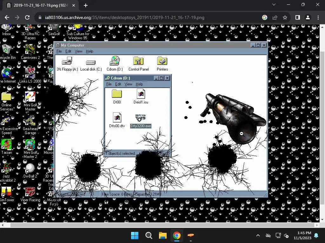Open Help menu in My Computer window
This screenshot has height=243, width=325.
(x=90, y=51)
